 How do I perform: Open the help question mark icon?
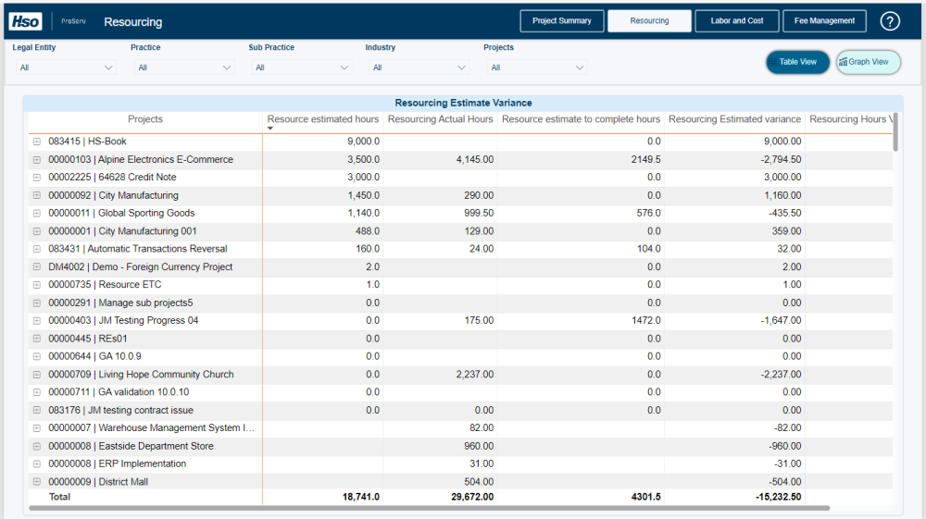[x=890, y=21]
